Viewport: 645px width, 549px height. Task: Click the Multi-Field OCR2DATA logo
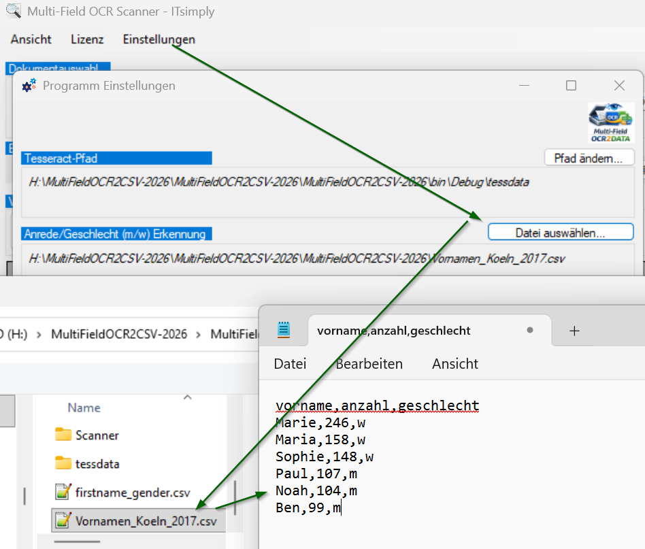pos(611,123)
